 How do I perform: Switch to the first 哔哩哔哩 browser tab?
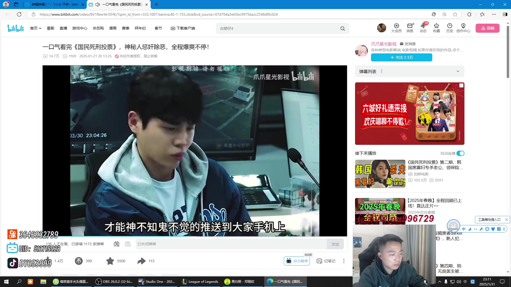[55, 5]
